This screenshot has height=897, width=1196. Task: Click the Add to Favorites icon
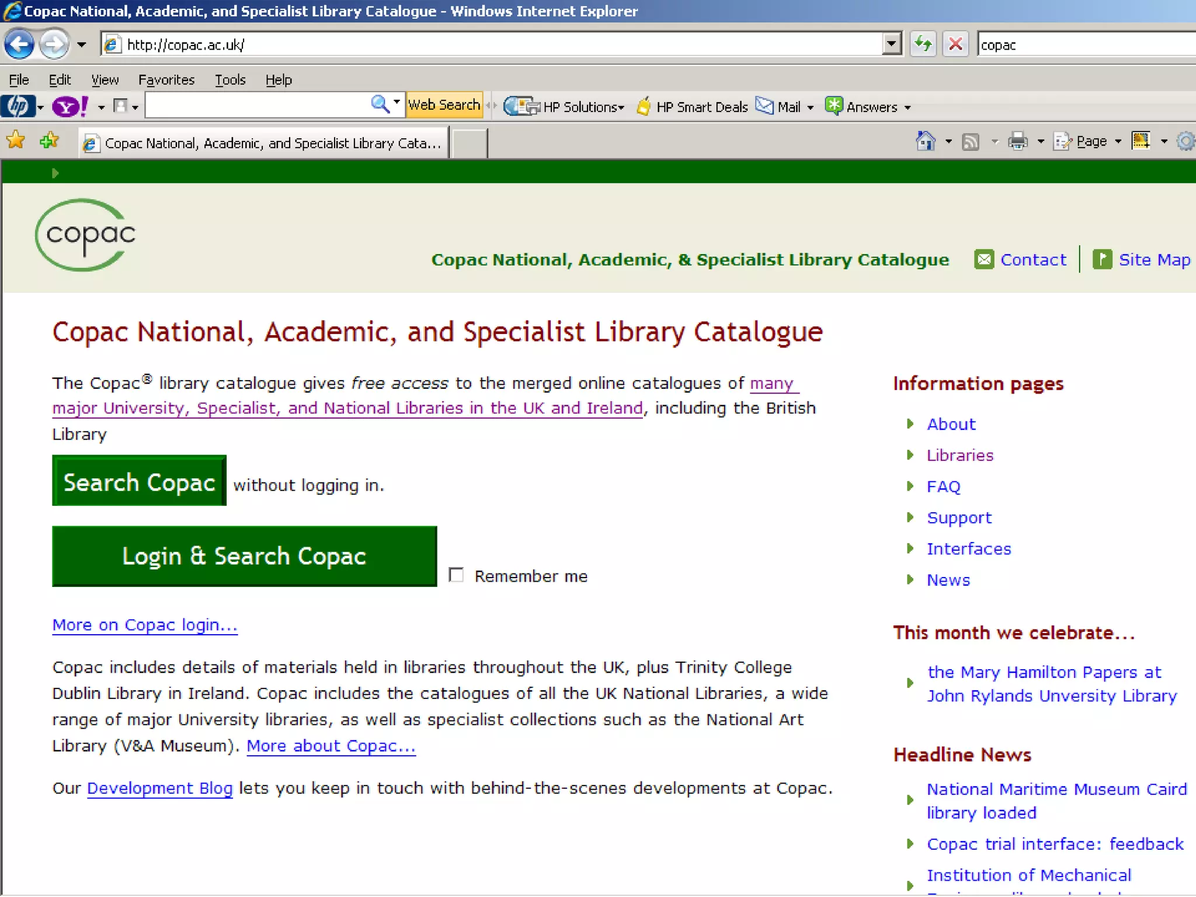click(x=49, y=141)
